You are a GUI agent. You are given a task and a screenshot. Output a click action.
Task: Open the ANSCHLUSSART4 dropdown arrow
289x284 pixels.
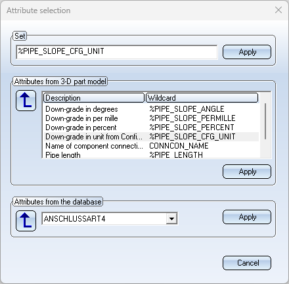tap(171, 218)
